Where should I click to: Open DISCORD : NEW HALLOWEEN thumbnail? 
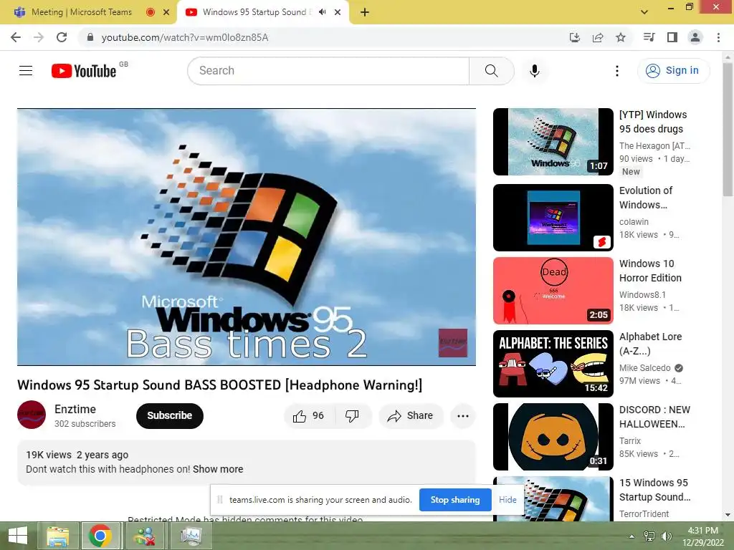tap(553, 436)
